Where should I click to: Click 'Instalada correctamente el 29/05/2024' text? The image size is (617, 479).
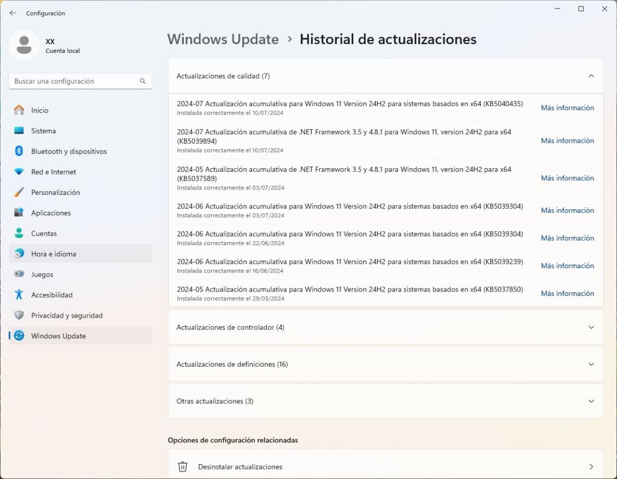(231, 299)
